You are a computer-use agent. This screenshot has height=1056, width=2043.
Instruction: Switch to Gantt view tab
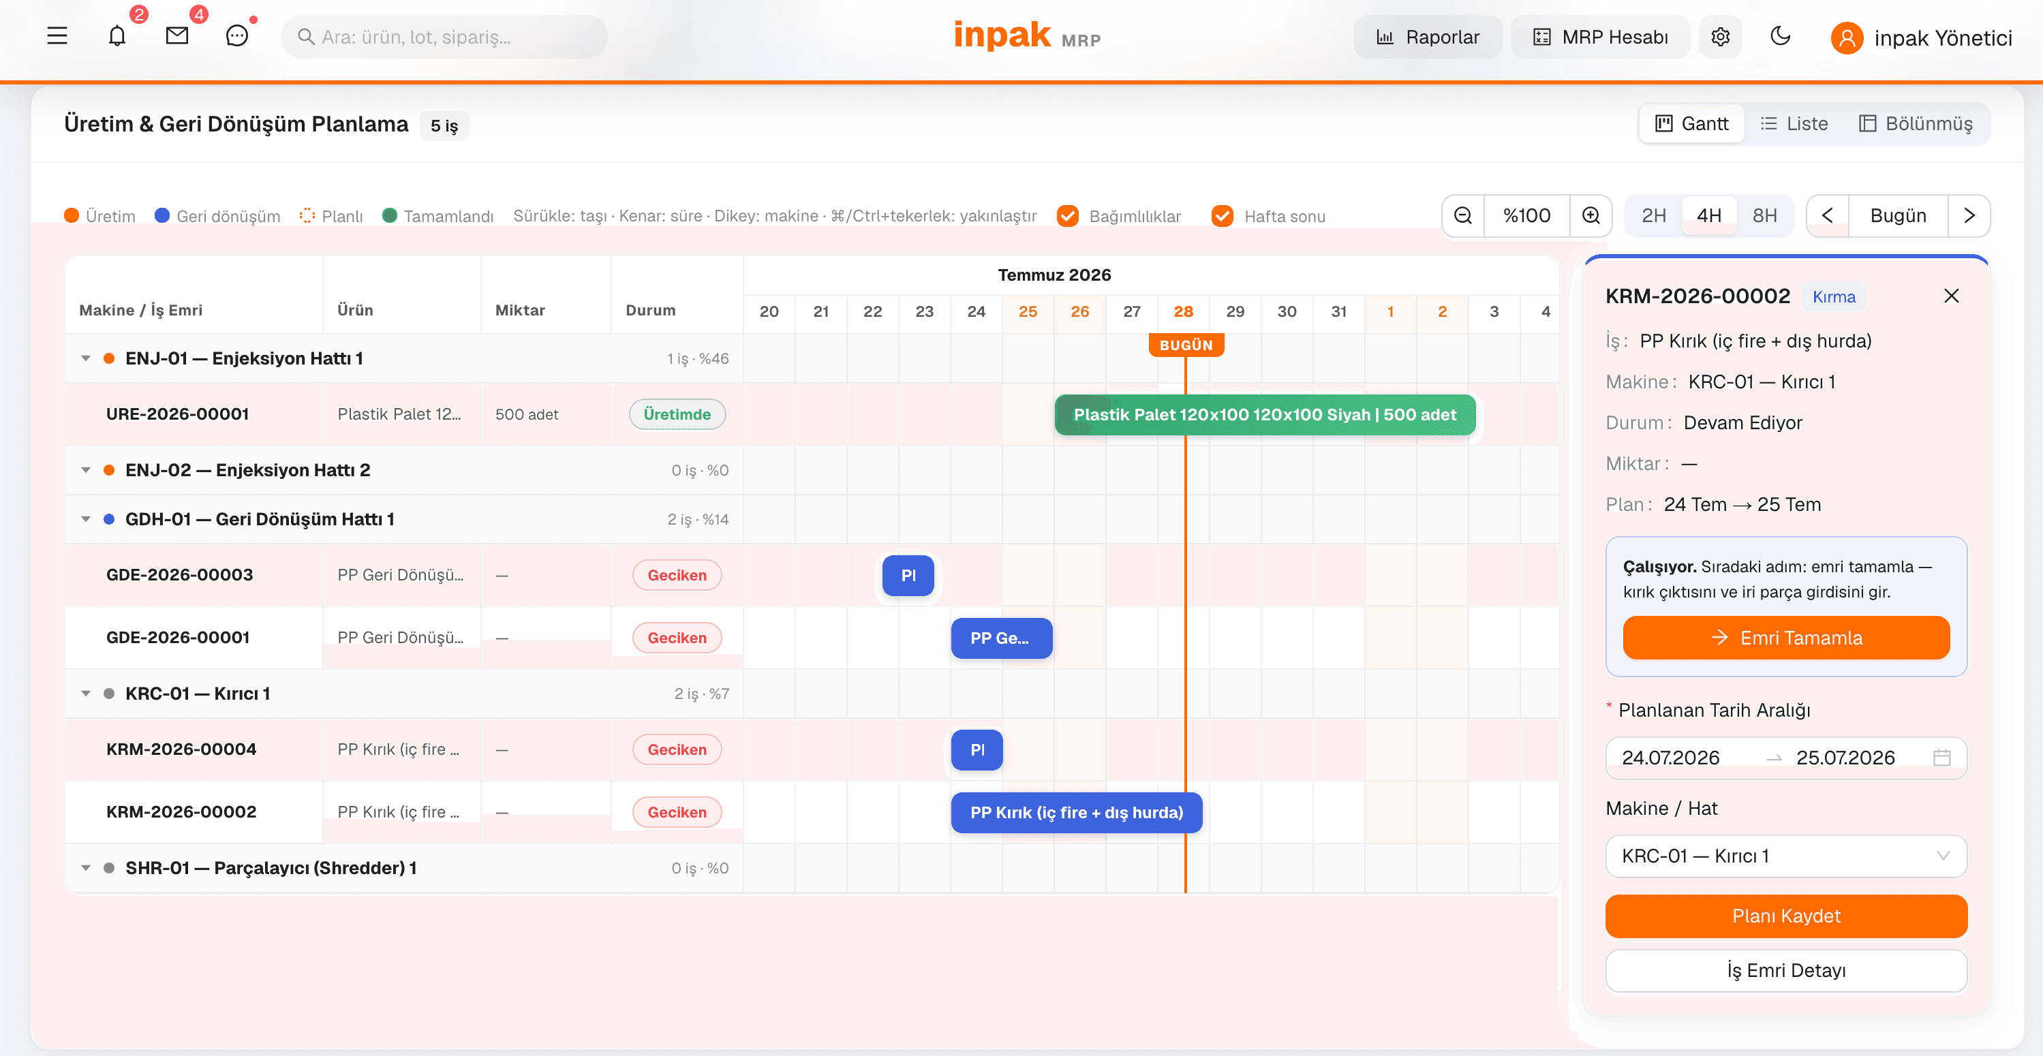click(1691, 124)
